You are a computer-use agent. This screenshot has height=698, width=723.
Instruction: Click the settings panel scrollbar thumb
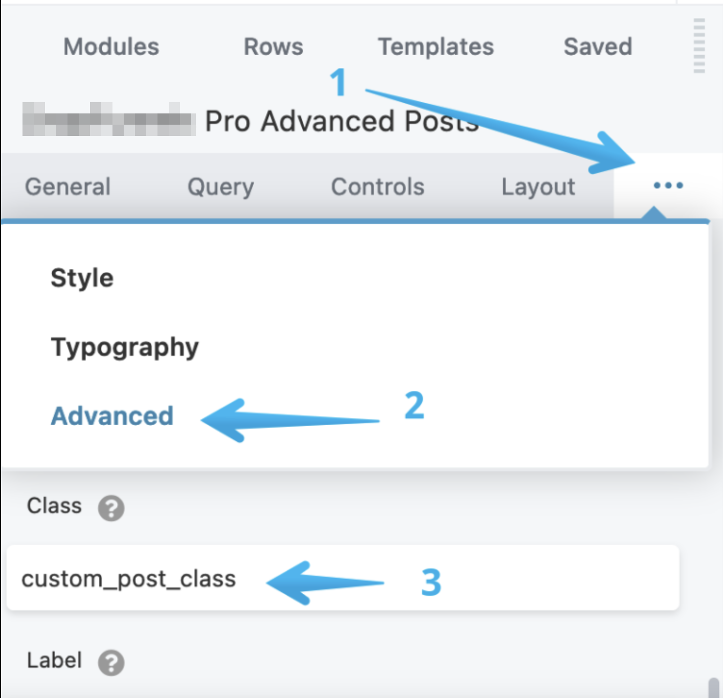click(713, 687)
